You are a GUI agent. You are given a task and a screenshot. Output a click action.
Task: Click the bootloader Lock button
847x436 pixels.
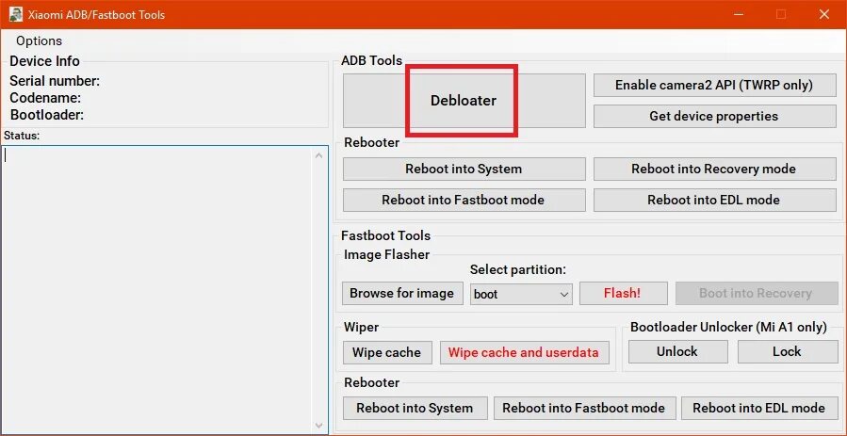pos(787,352)
